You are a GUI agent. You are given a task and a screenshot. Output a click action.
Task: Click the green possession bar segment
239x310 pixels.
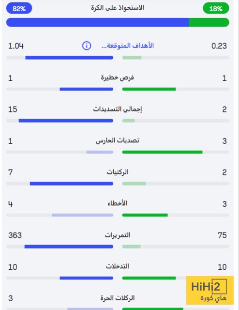(209, 22)
